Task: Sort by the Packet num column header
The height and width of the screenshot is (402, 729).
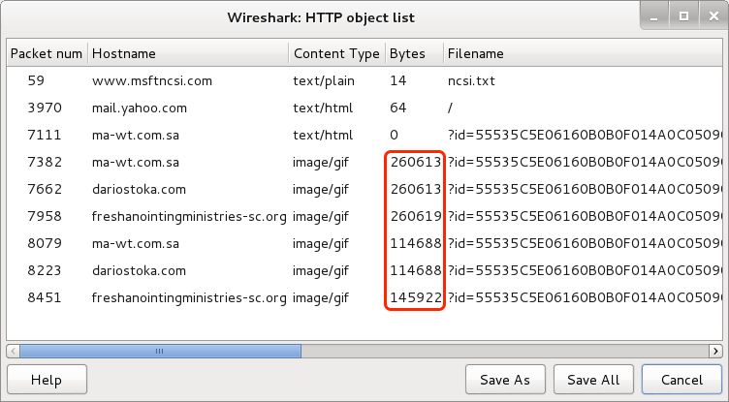Action: [x=47, y=53]
